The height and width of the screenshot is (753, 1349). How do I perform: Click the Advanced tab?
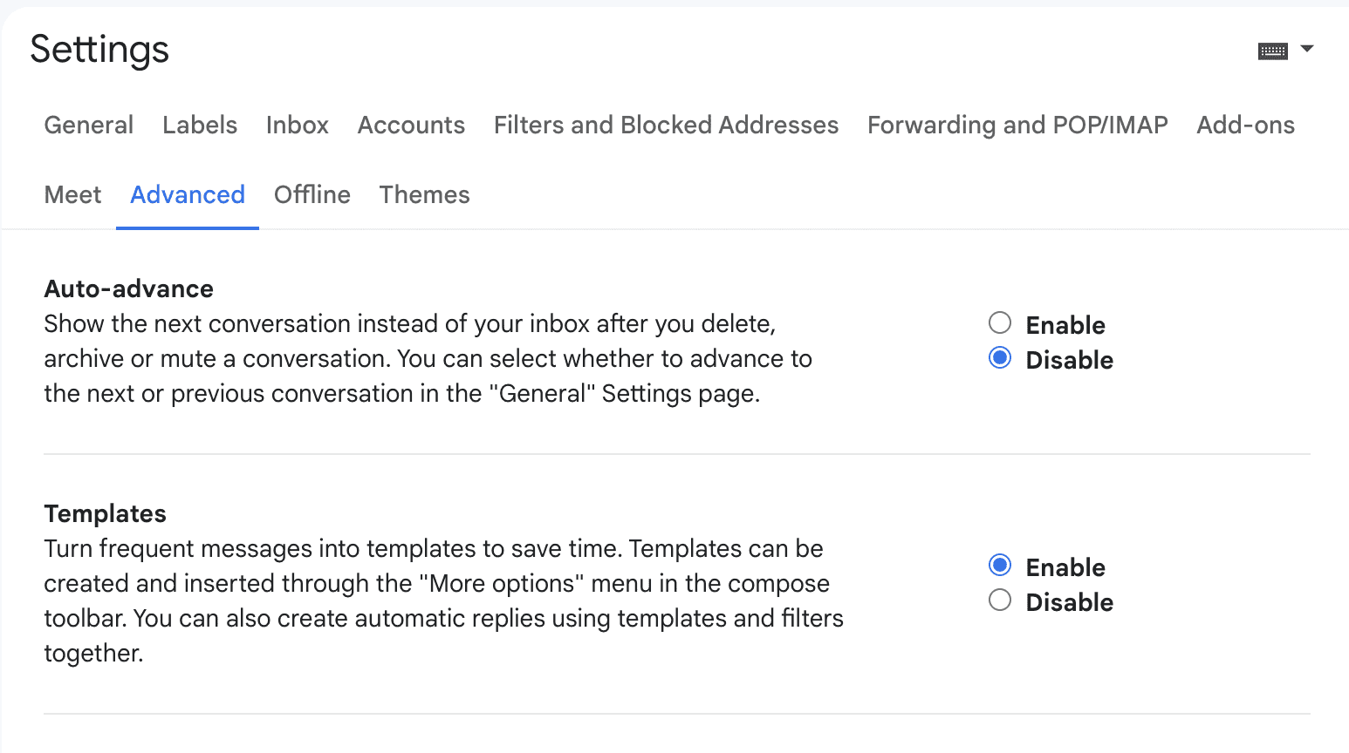point(188,195)
